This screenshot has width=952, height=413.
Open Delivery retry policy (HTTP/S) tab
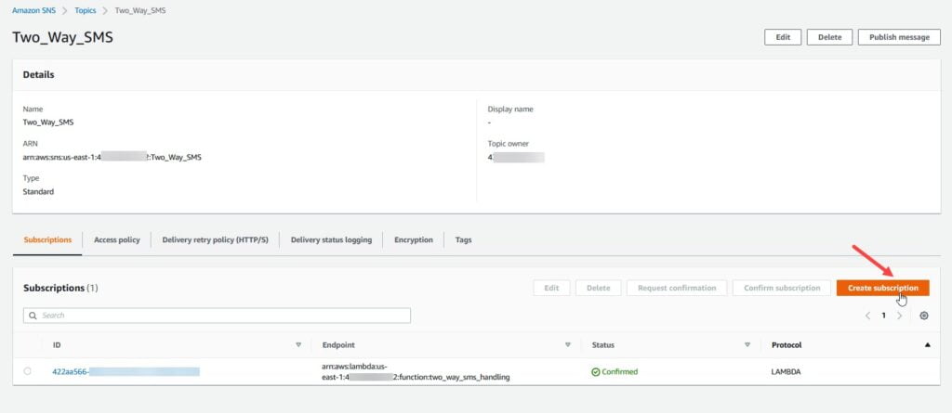[215, 239]
